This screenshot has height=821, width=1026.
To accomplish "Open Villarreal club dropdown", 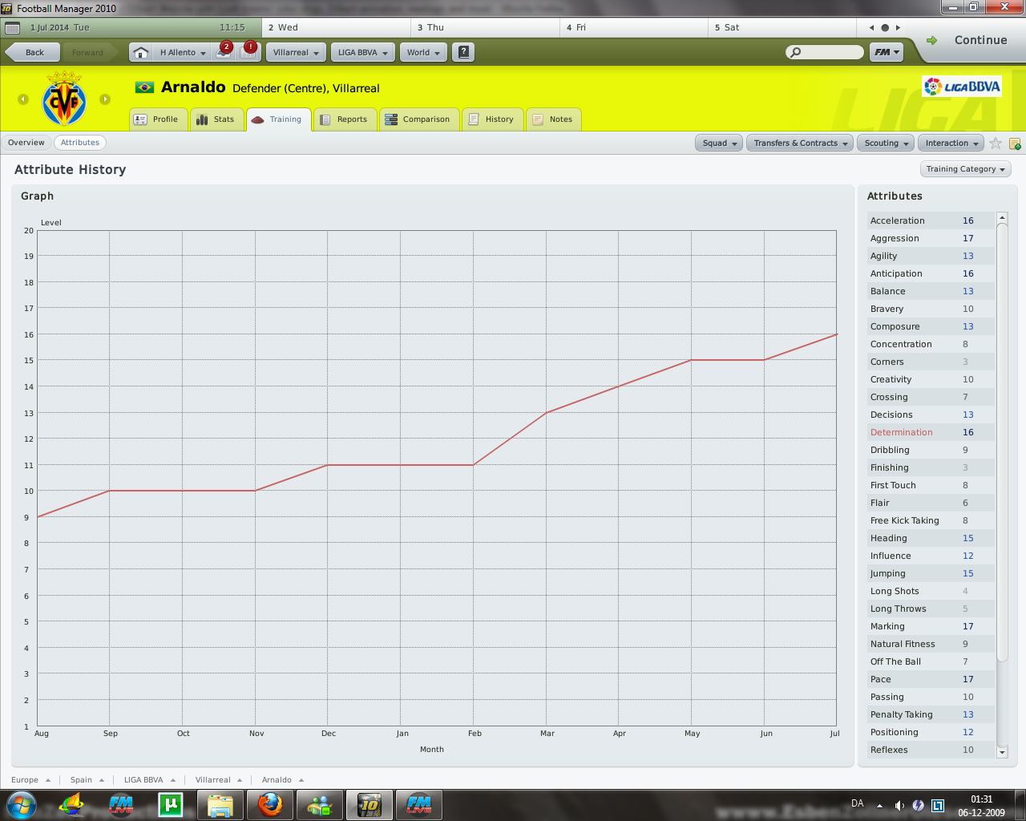I will pos(296,52).
